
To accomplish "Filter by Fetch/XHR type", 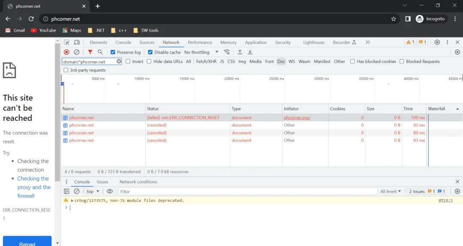I will 206,61.
